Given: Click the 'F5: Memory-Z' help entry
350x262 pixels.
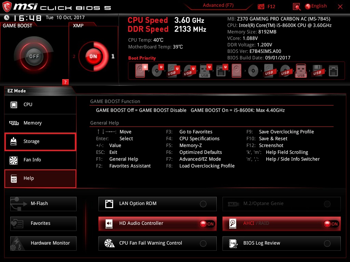Looking at the screenshot, I should tap(184, 145).
